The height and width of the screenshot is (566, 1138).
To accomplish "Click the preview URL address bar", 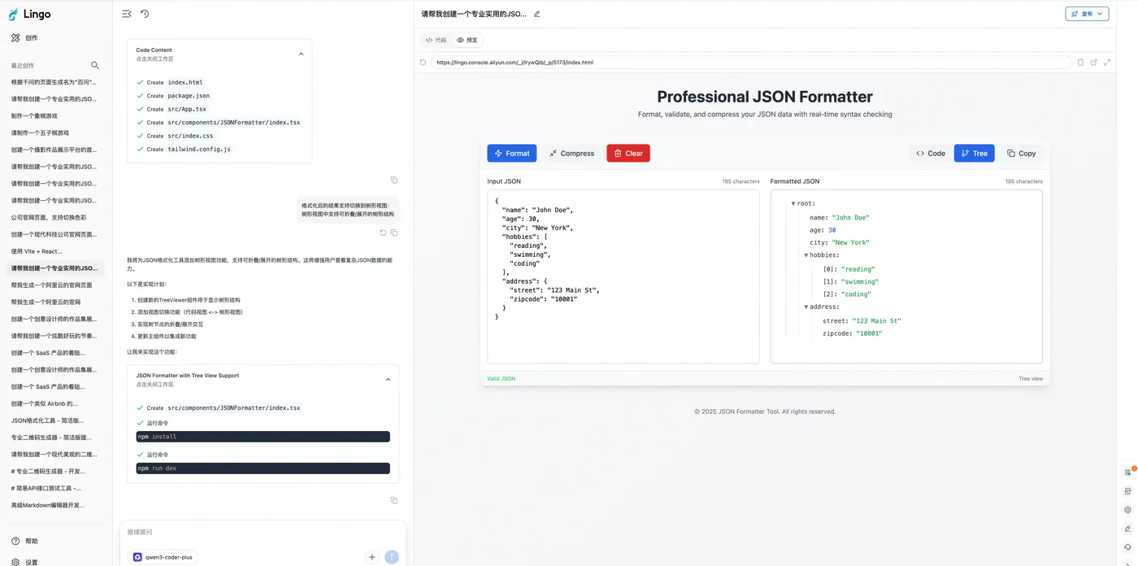I will tap(751, 62).
